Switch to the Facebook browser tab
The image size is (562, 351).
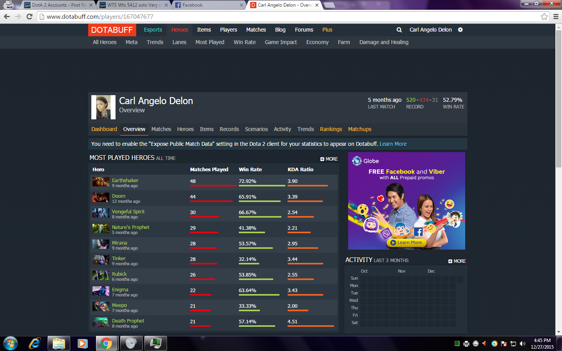pos(209,5)
